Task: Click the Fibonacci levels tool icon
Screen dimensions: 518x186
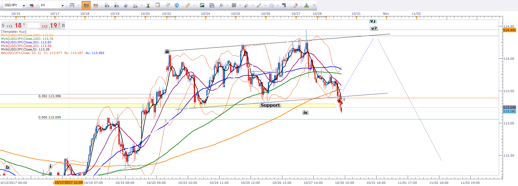Action: click(234, 5)
